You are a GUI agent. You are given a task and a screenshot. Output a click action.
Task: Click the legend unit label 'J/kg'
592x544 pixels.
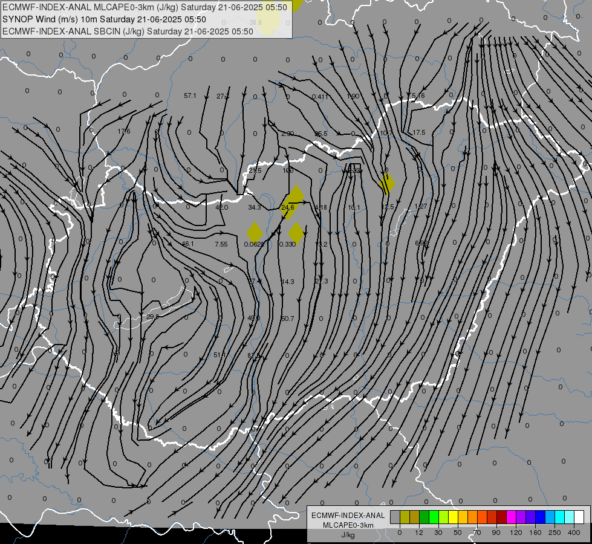(x=348, y=535)
